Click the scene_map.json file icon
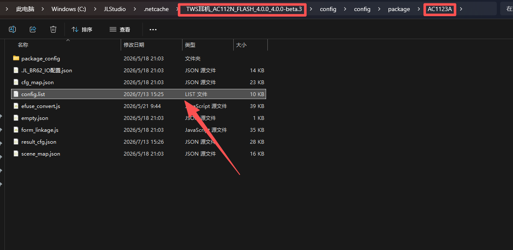This screenshot has height=250, width=513. 16,153
